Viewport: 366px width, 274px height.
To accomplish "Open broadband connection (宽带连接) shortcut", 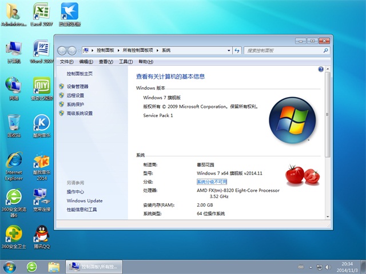I will pyautogui.click(x=42, y=200).
